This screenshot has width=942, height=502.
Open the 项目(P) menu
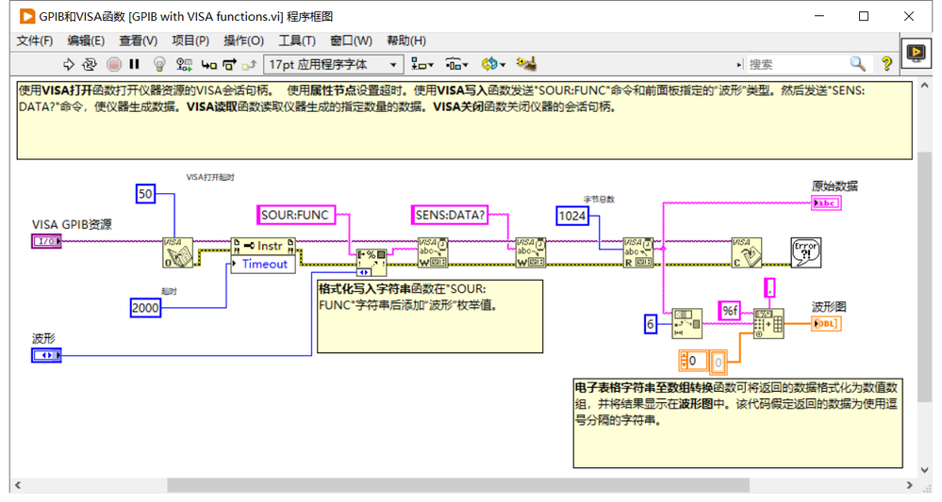pos(190,40)
